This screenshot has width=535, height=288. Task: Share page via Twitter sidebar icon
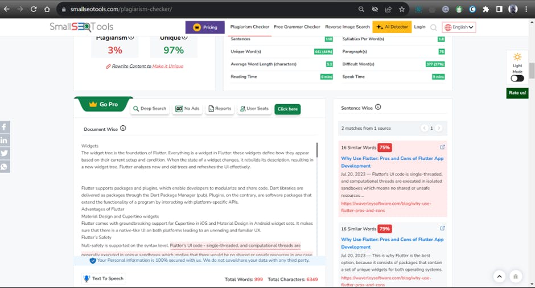(5, 153)
